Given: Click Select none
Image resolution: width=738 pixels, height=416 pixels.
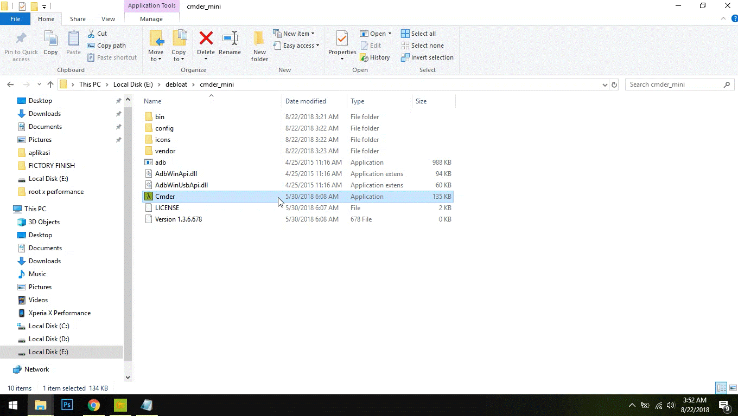Looking at the screenshot, I should click(x=422, y=45).
